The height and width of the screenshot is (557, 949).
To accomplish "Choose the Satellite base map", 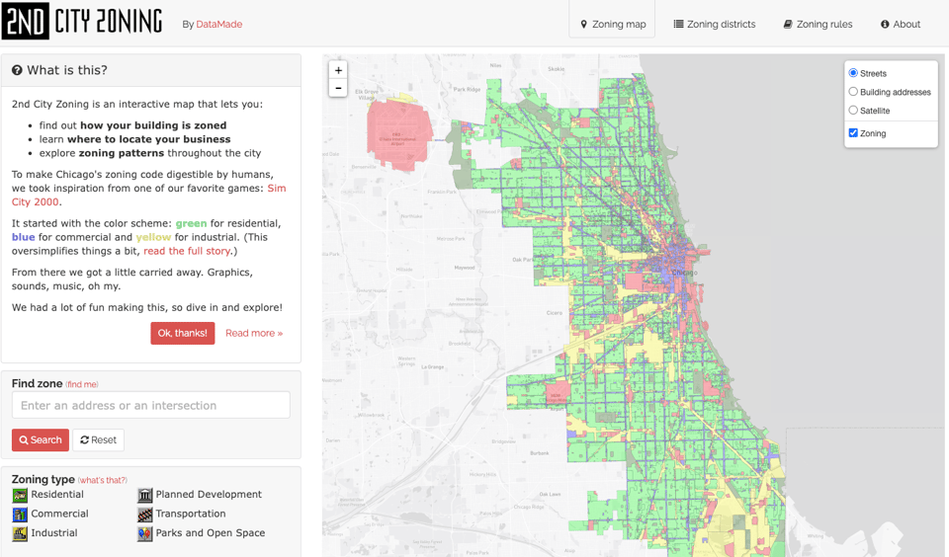I will 853,111.
